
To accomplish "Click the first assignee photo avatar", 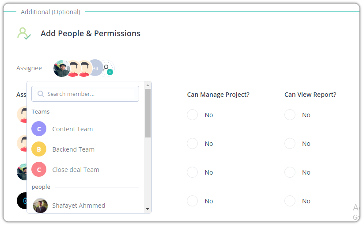I will click(x=61, y=69).
